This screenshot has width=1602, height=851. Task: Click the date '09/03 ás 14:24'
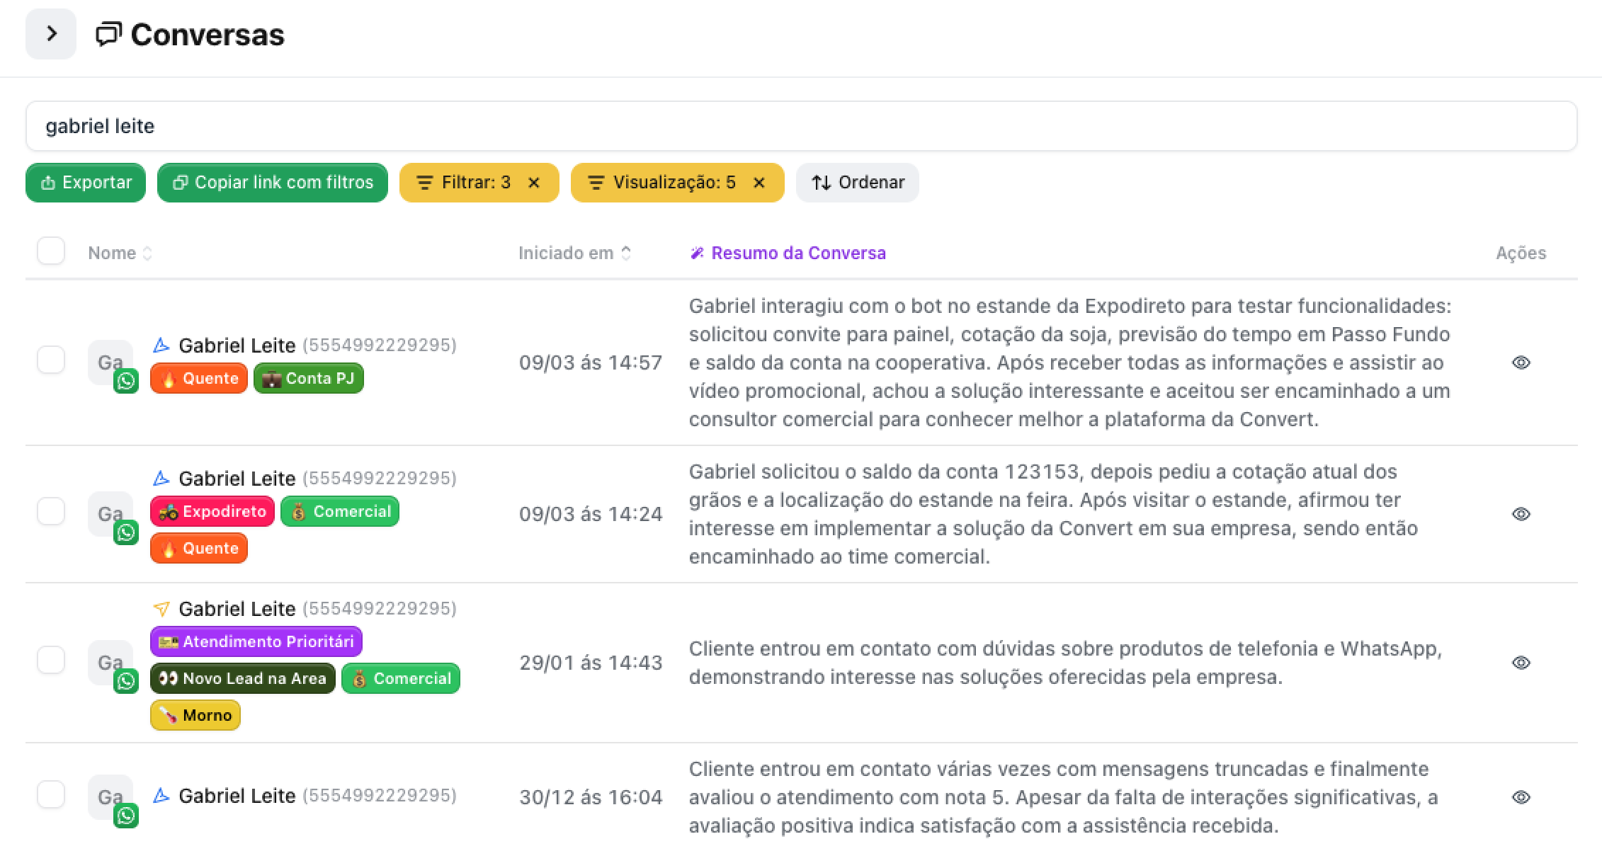(x=591, y=514)
